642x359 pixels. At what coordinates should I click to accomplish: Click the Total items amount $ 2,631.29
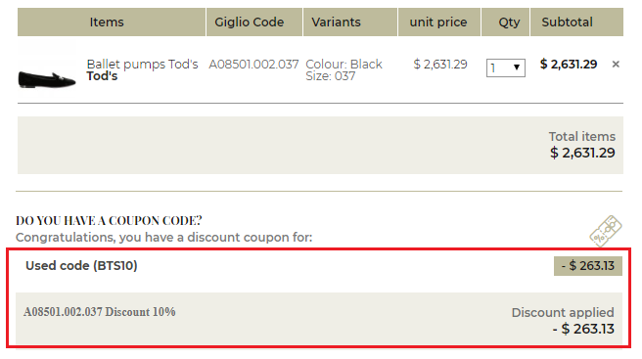[x=582, y=153]
